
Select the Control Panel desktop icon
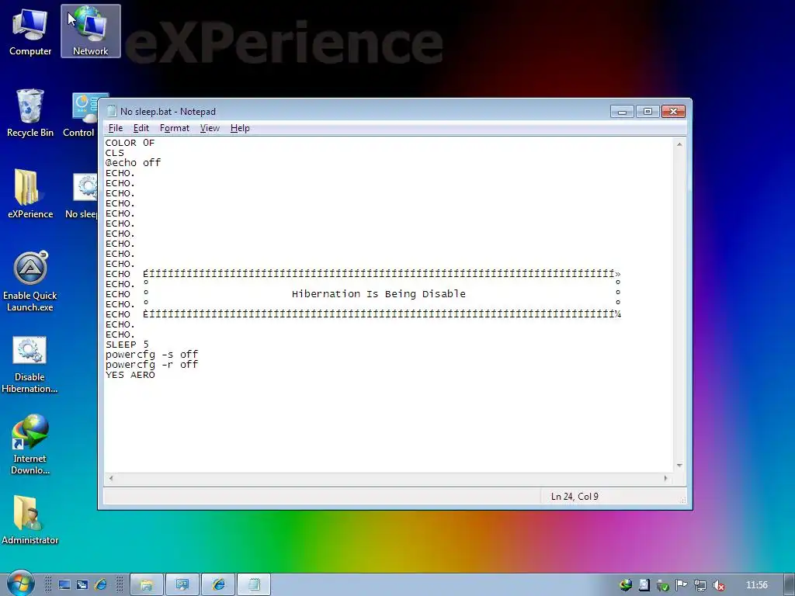[x=79, y=113]
